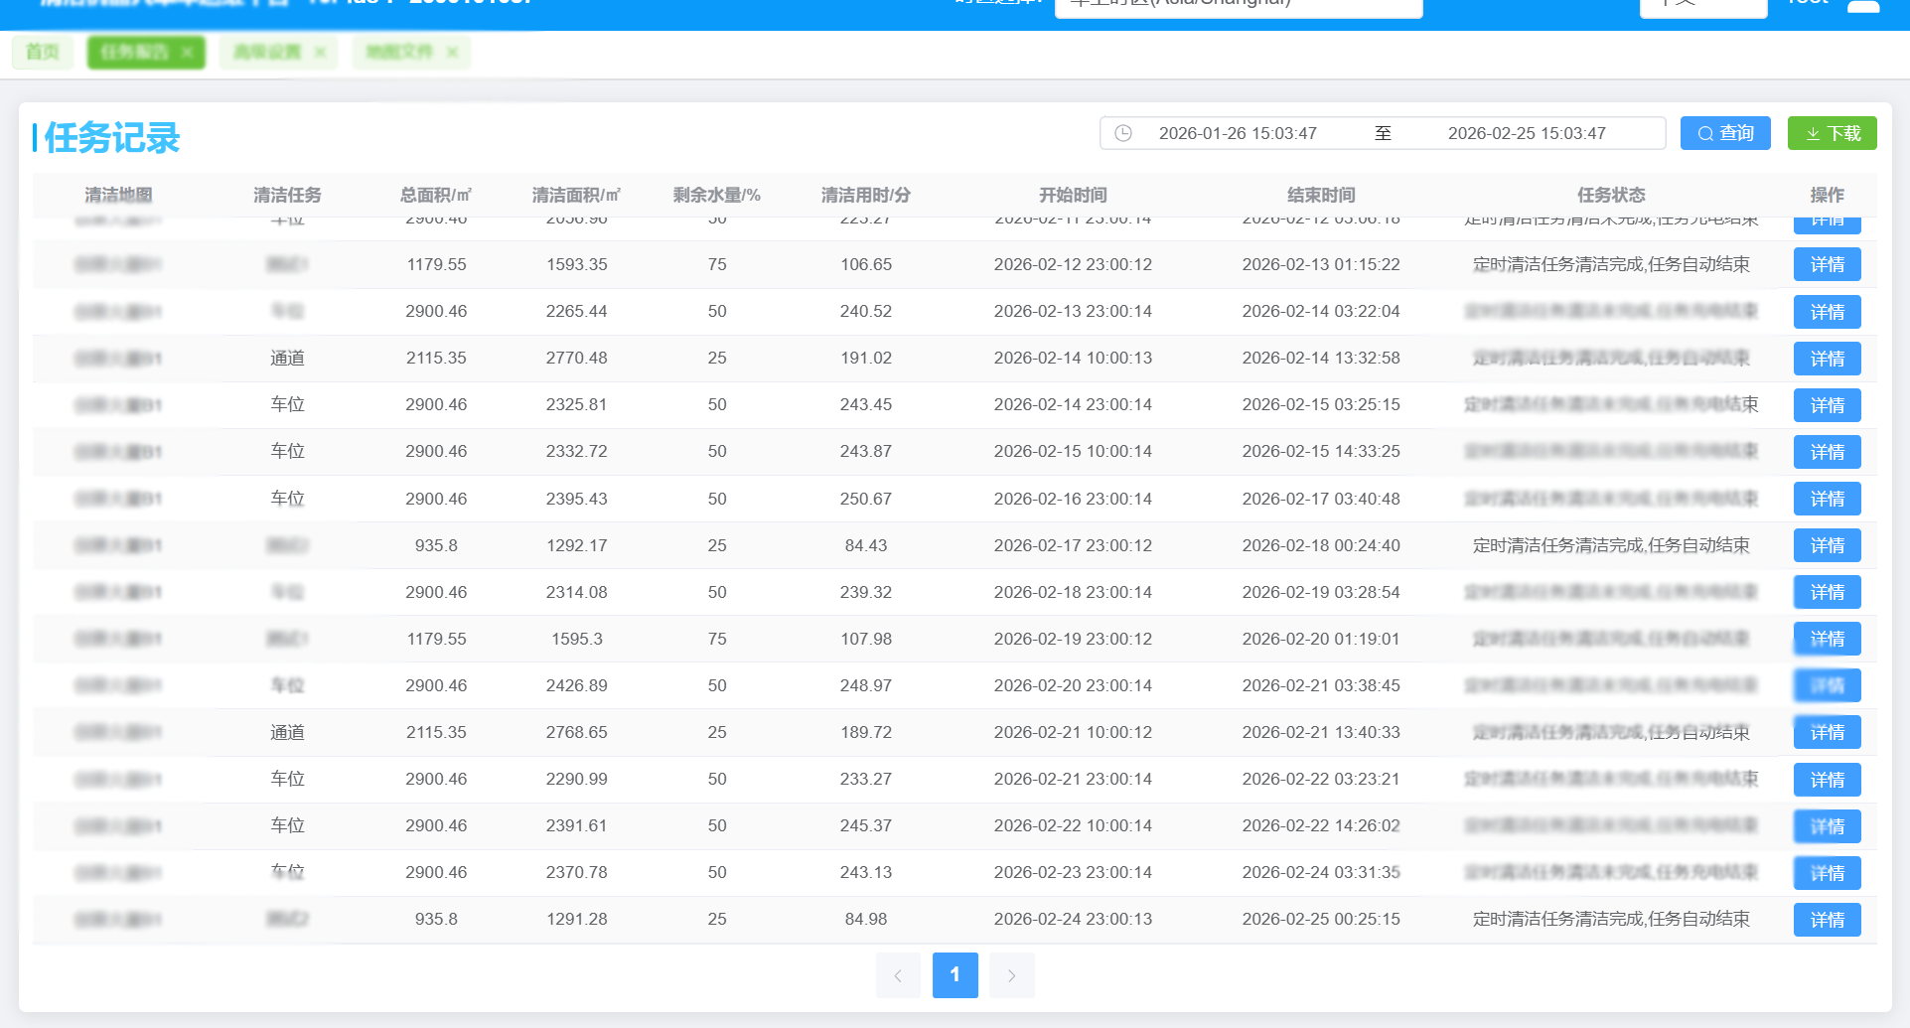Screen dimensions: 1910x1028
Task: Edit end date 2026-02-25 15:03:47 field
Action: (1527, 133)
